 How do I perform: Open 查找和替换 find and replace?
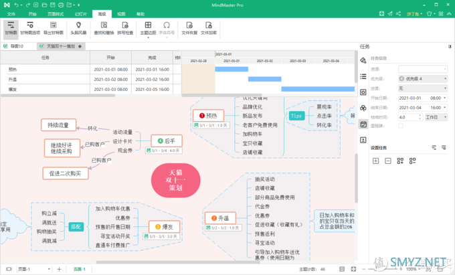coord(104,29)
